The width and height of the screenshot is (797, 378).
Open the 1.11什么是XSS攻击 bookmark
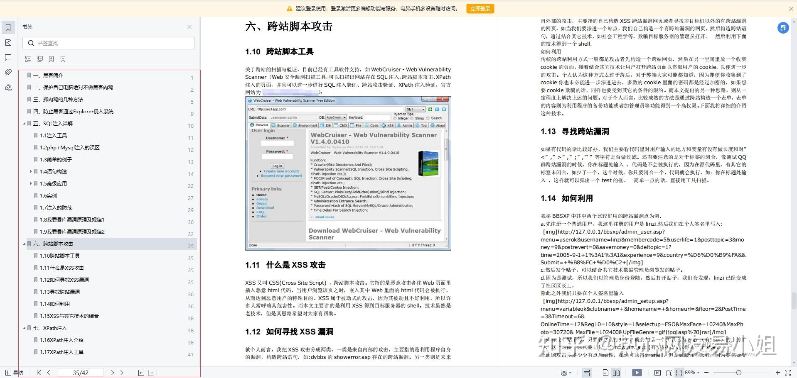pos(62,268)
